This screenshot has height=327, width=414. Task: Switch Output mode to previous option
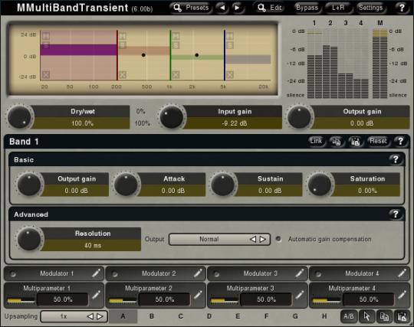tap(253, 239)
